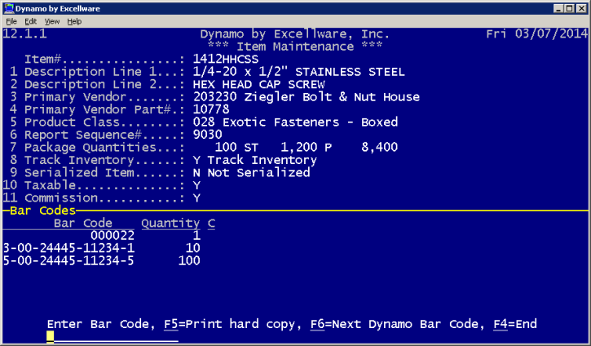
Task: Click the Dynamo app icon in title bar
Action: tap(9, 8)
